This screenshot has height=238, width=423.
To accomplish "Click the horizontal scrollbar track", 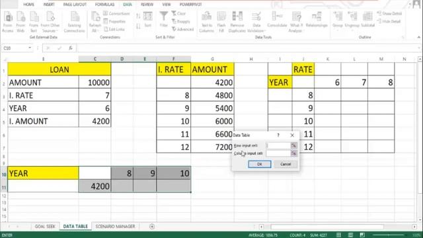I will (337, 227).
